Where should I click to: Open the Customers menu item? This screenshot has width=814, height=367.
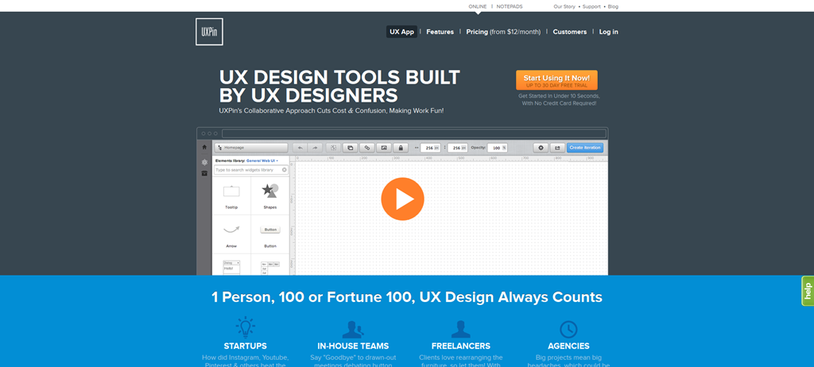tap(569, 32)
